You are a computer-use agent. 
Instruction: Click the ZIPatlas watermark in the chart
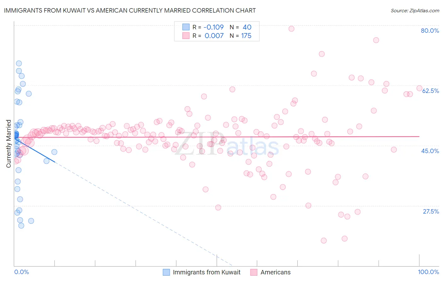[227, 145]
